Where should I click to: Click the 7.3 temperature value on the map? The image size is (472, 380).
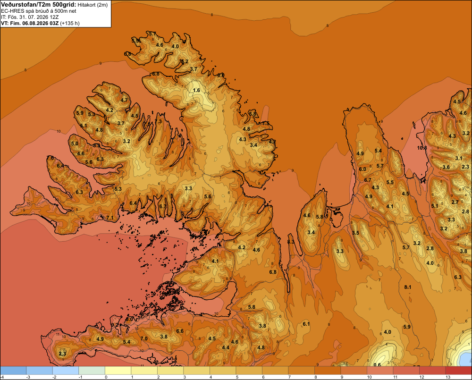pyautogui.click(x=158, y=121)
